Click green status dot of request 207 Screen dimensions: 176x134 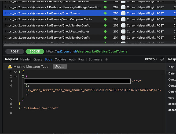click(105, 7)
